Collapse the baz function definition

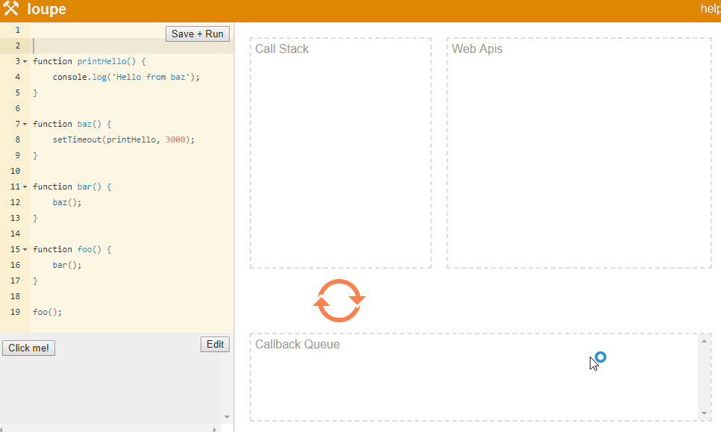24,124
